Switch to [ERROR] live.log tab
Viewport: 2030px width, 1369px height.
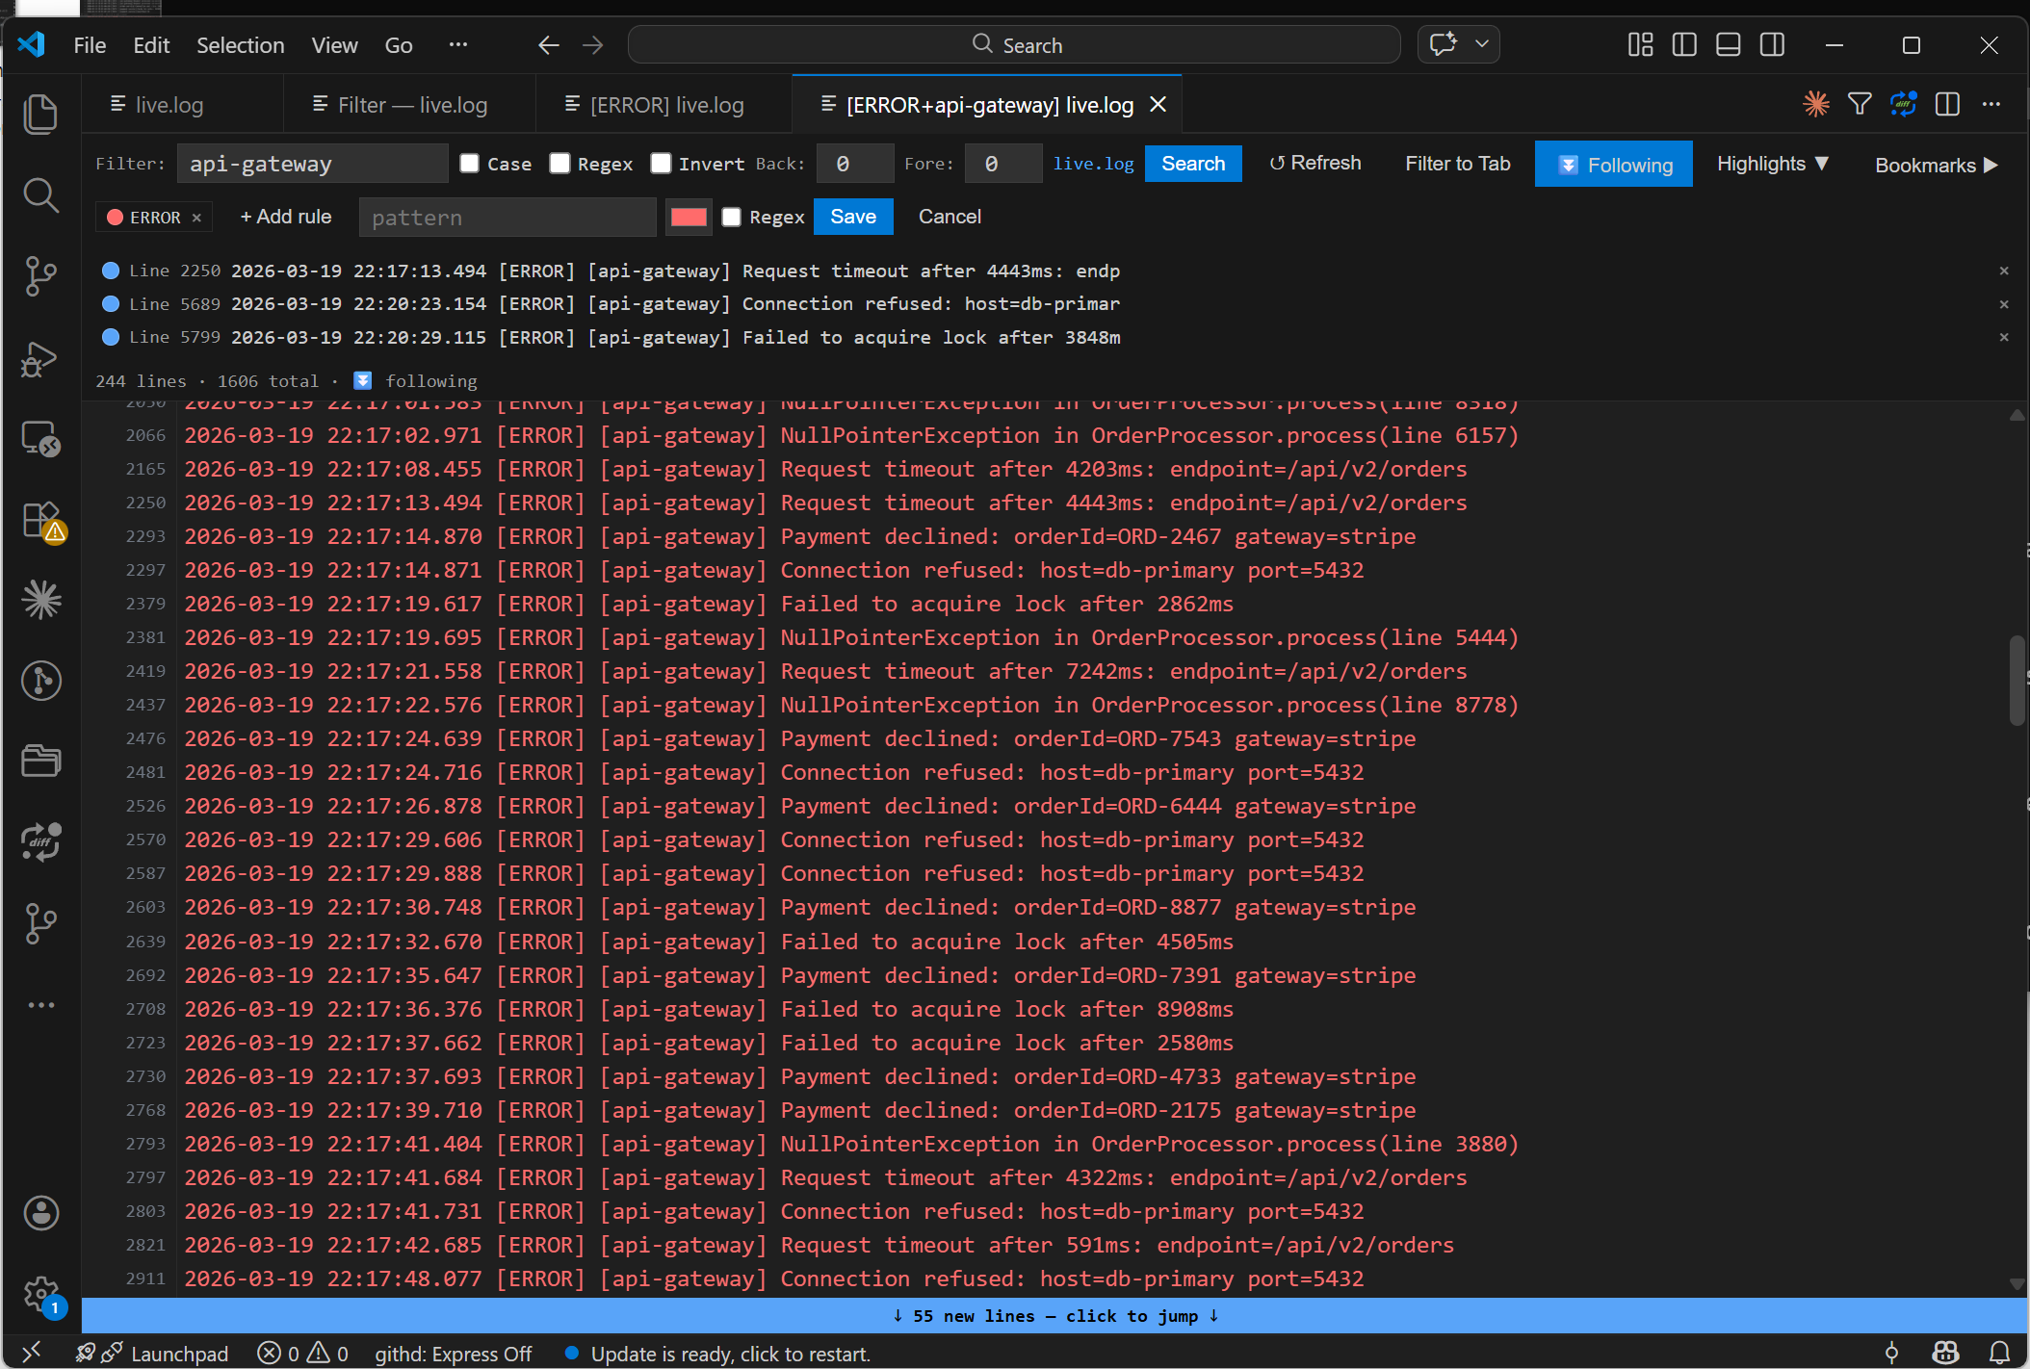[664, 104]
